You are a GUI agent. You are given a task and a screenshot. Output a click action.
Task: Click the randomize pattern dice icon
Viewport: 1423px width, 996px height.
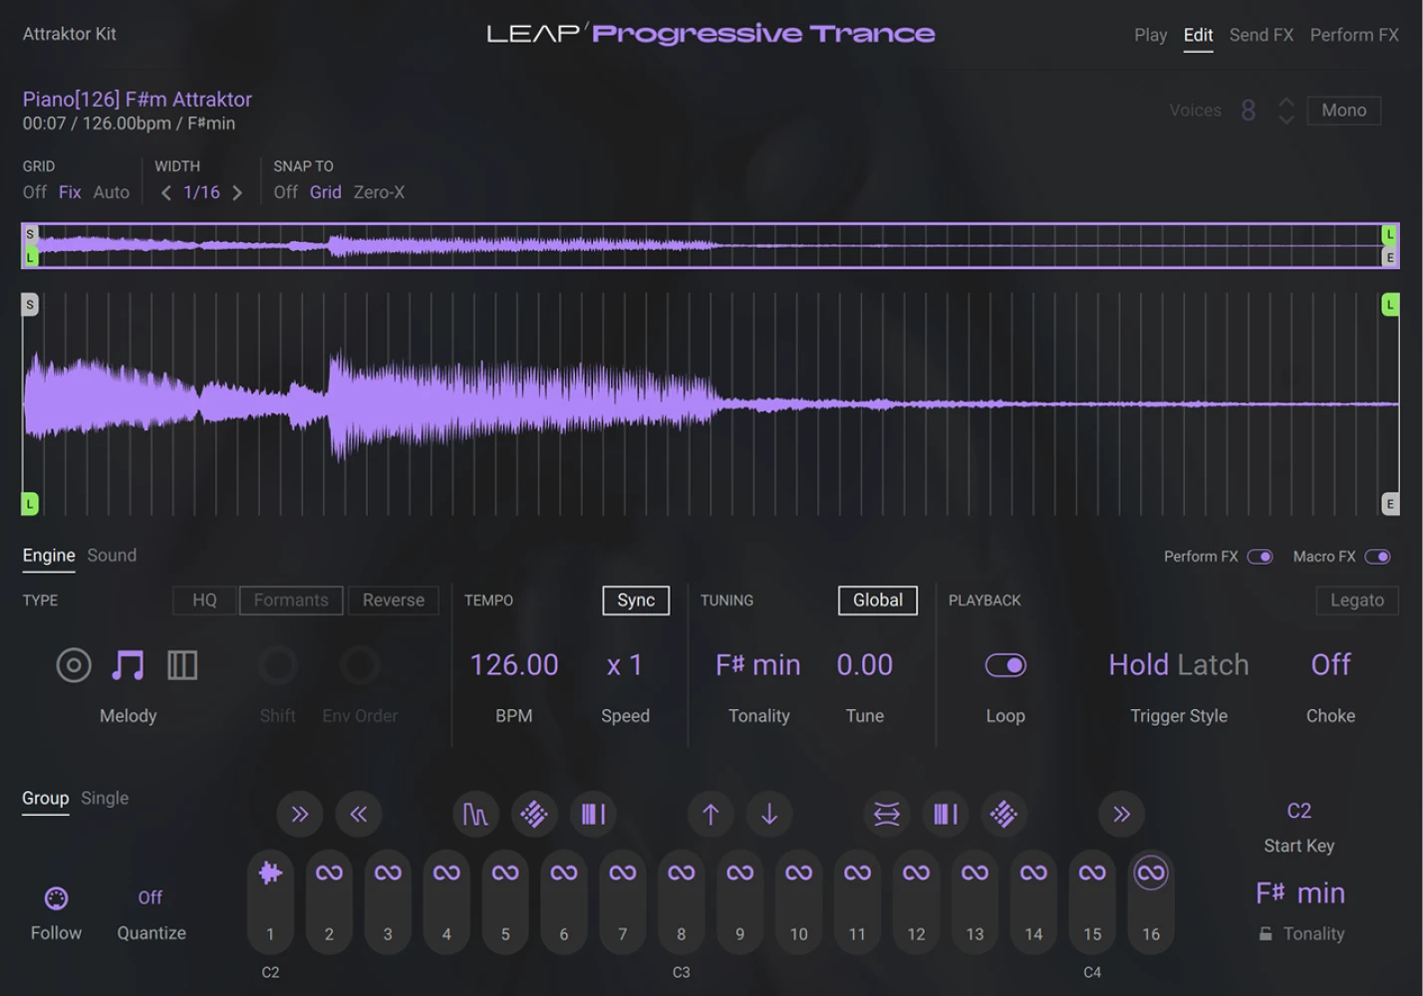[x=534, y=814]
